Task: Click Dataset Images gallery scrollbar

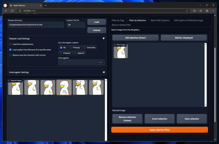Action: [106, 110]
